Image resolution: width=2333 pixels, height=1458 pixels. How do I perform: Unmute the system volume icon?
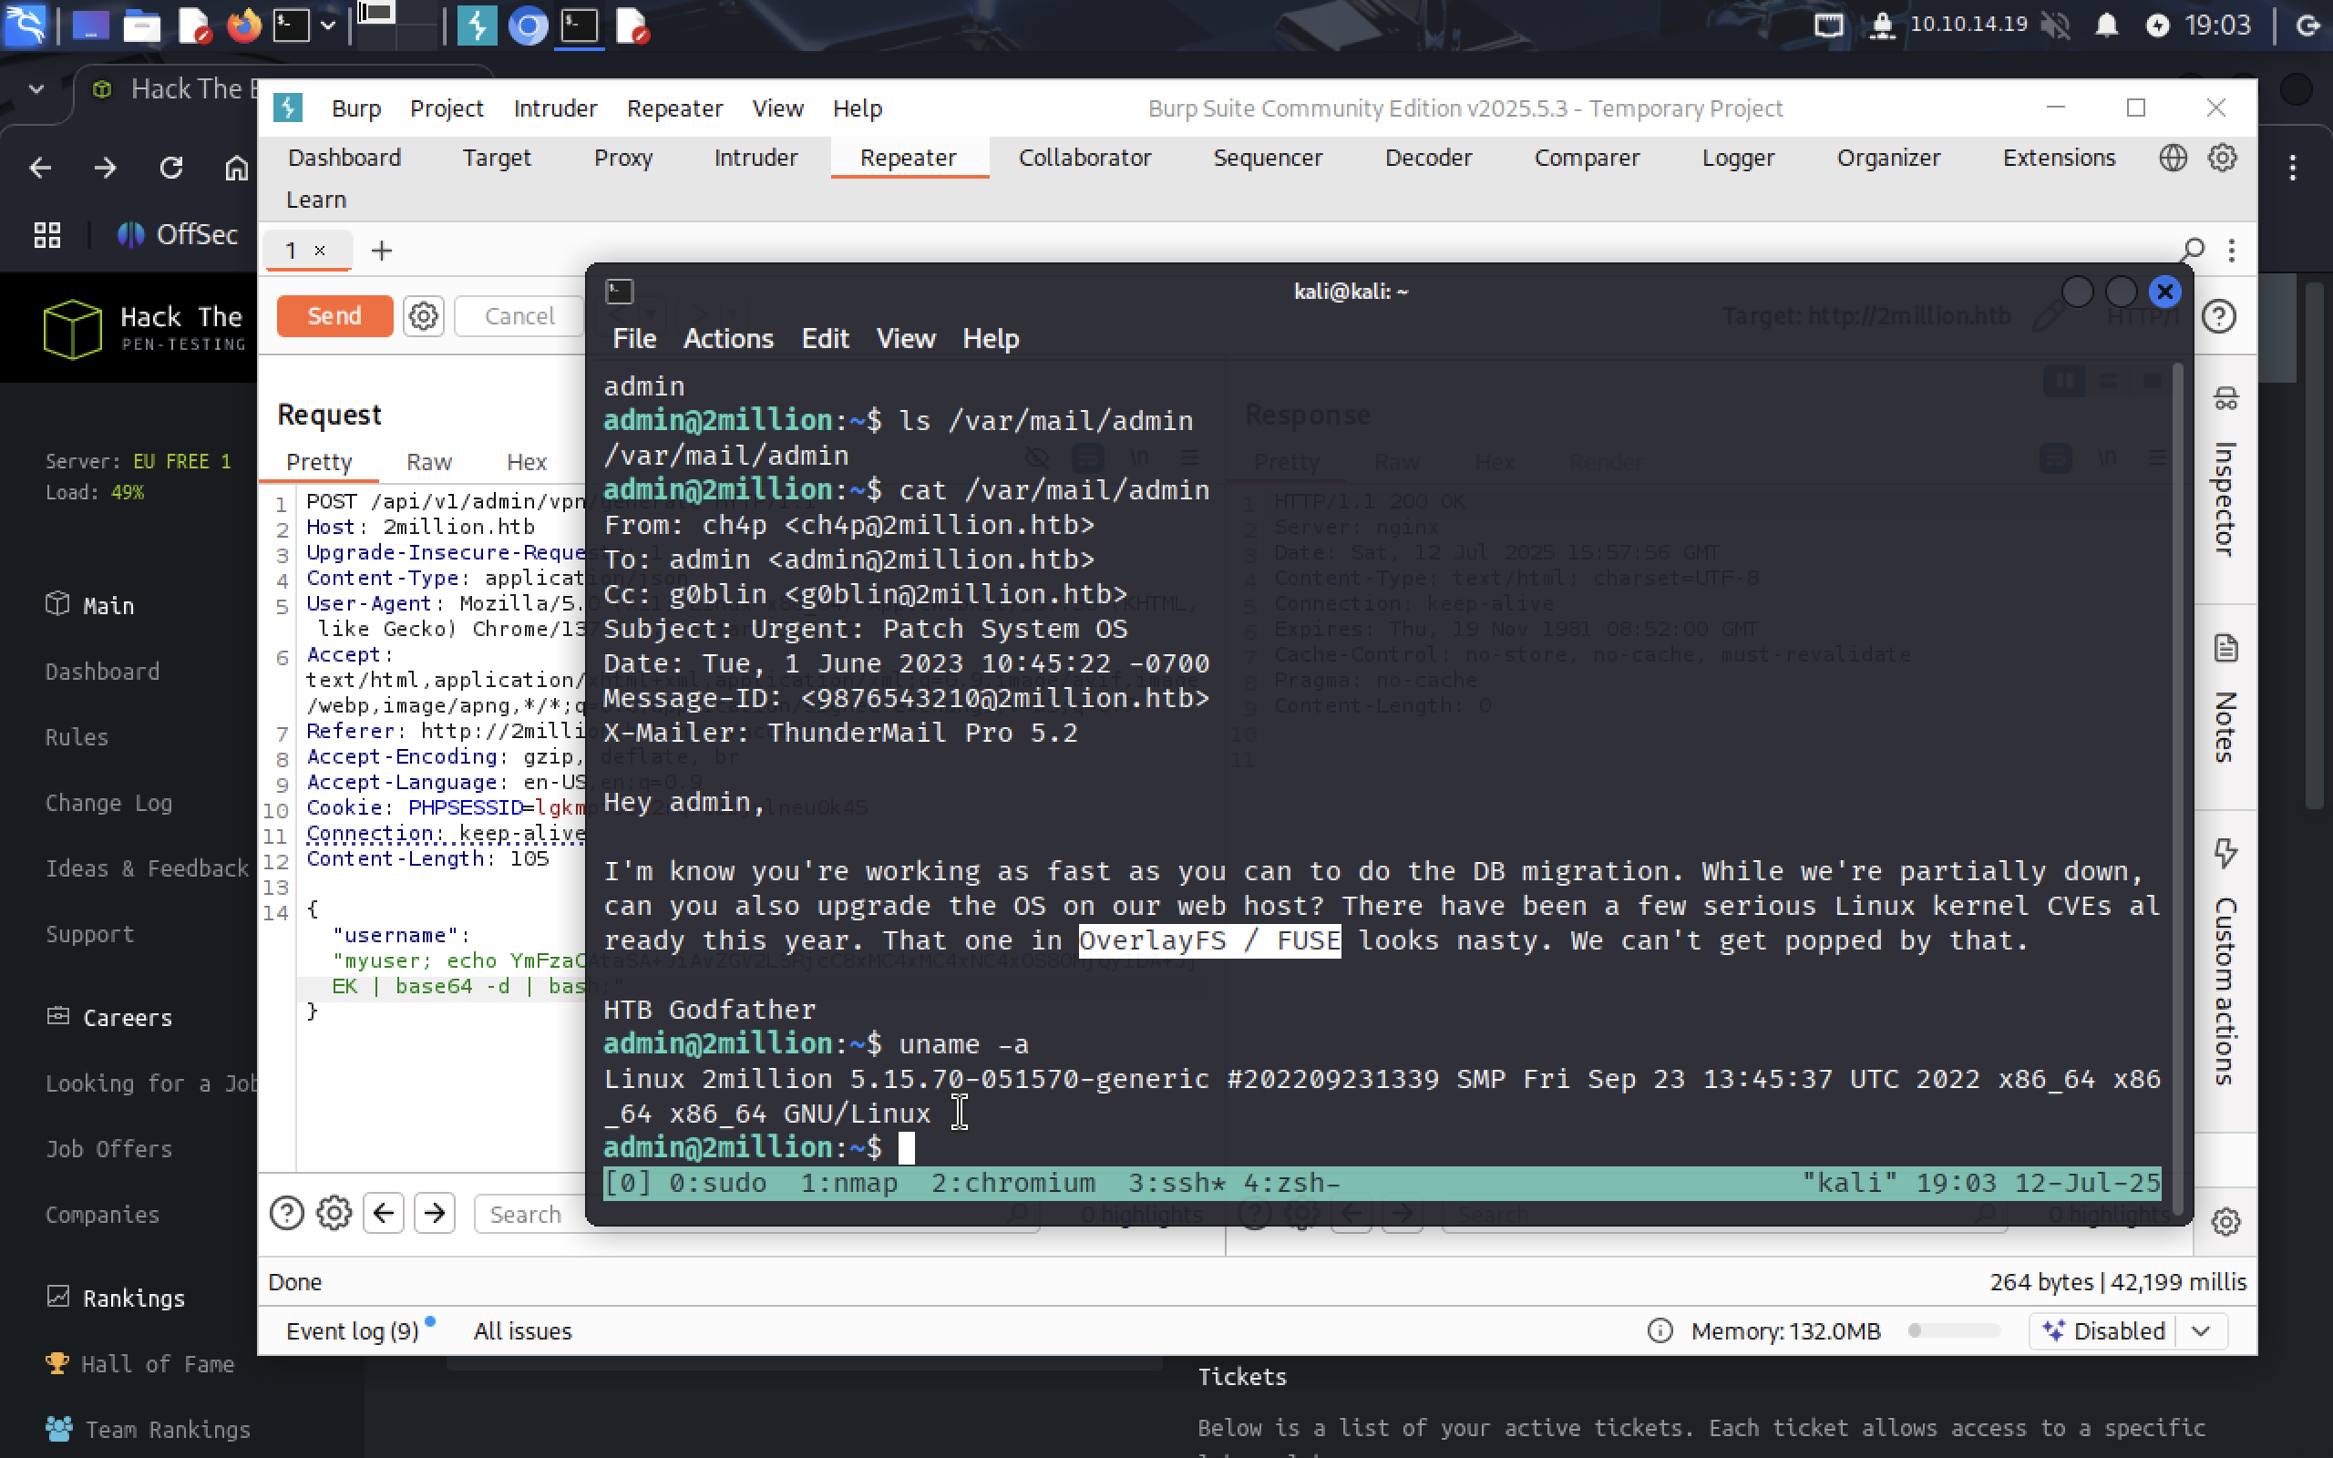click(2055, 26)
